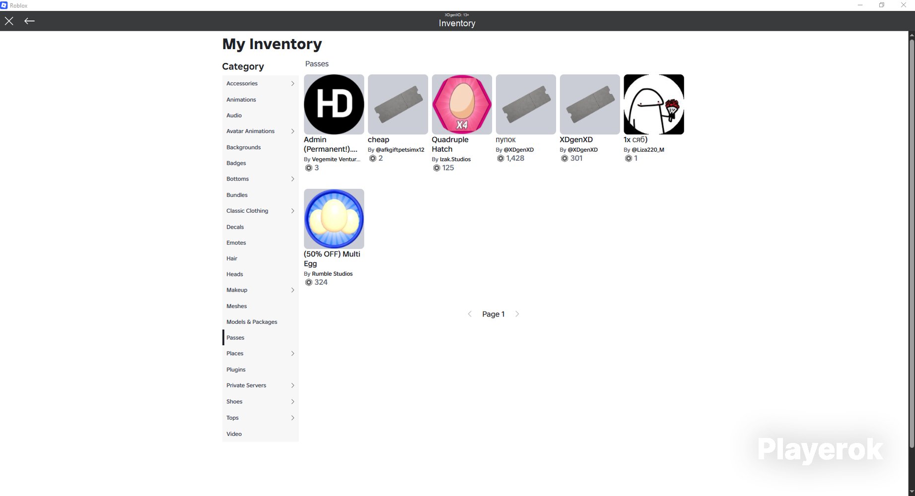Open the (50% OFF) Multi Egg title link
Viewport: 915px width, 496px height.
[332, 259]
